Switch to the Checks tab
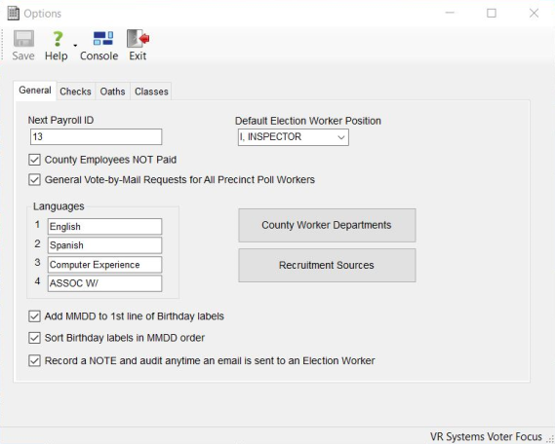This screenshot has width=555, height=444. coord(75,92)
